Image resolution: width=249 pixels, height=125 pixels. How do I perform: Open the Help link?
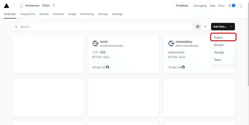click(212, 6)
